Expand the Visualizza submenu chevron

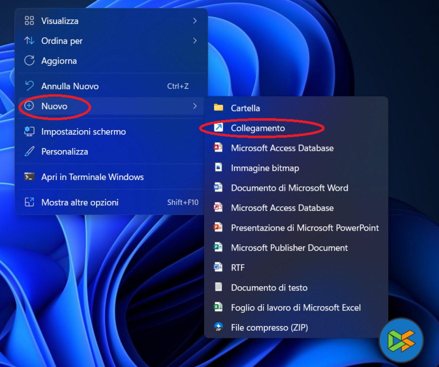(x=195, y=21)
